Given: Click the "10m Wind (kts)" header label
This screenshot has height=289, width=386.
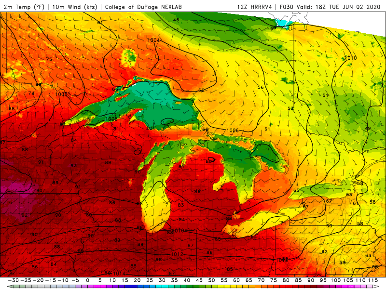Looking at the screenshot, I should tap(75, 7).
